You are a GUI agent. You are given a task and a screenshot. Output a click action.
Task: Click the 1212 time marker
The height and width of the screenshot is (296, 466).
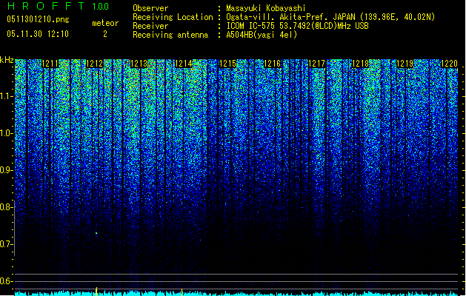(x=95, y=64)
